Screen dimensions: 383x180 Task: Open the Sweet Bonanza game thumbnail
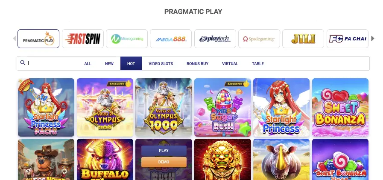(x=340, y=107)
